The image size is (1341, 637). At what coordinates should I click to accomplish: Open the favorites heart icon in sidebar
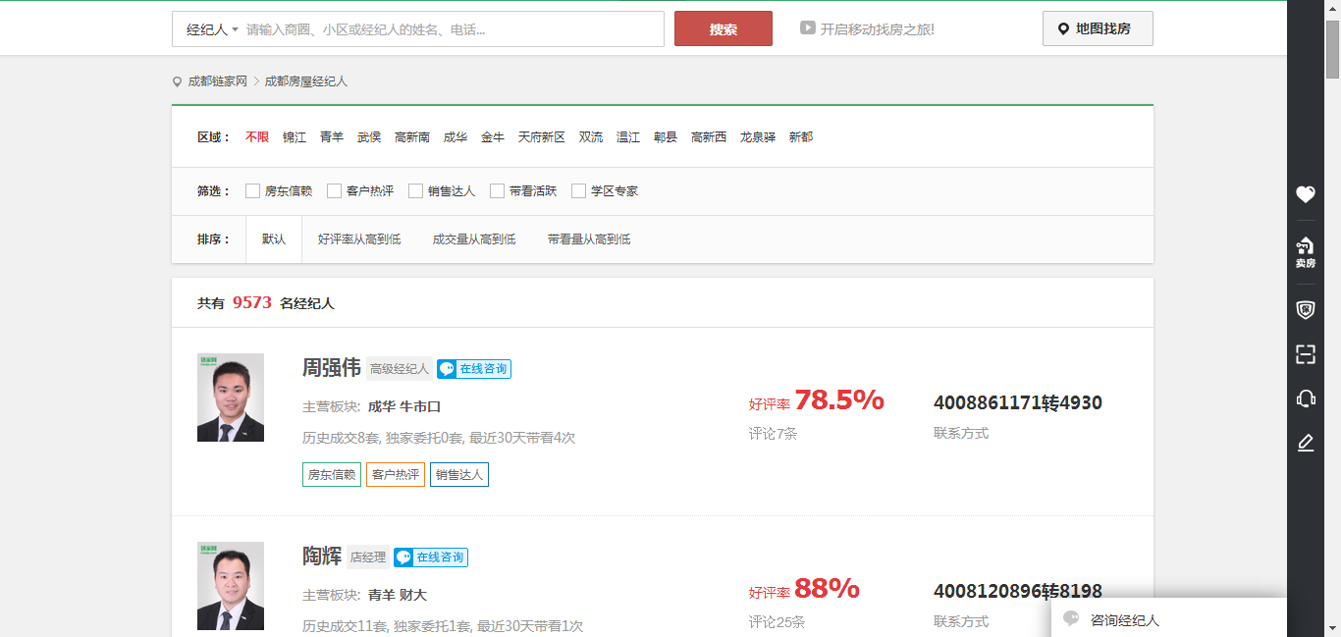pyautogui.click(x=1305, y=194)
